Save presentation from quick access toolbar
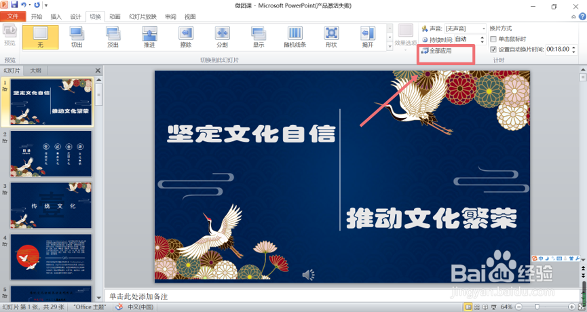The image size is (587, 312). tap(15, 5)
